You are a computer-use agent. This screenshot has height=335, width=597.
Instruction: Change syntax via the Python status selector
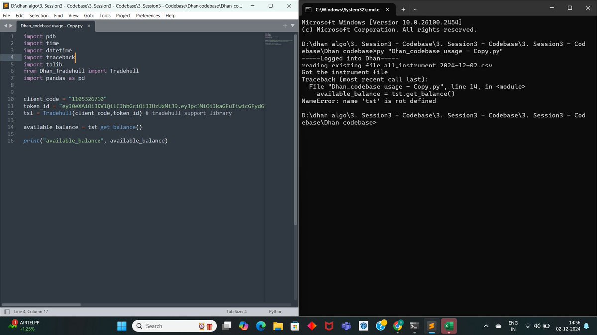point(275,311)
